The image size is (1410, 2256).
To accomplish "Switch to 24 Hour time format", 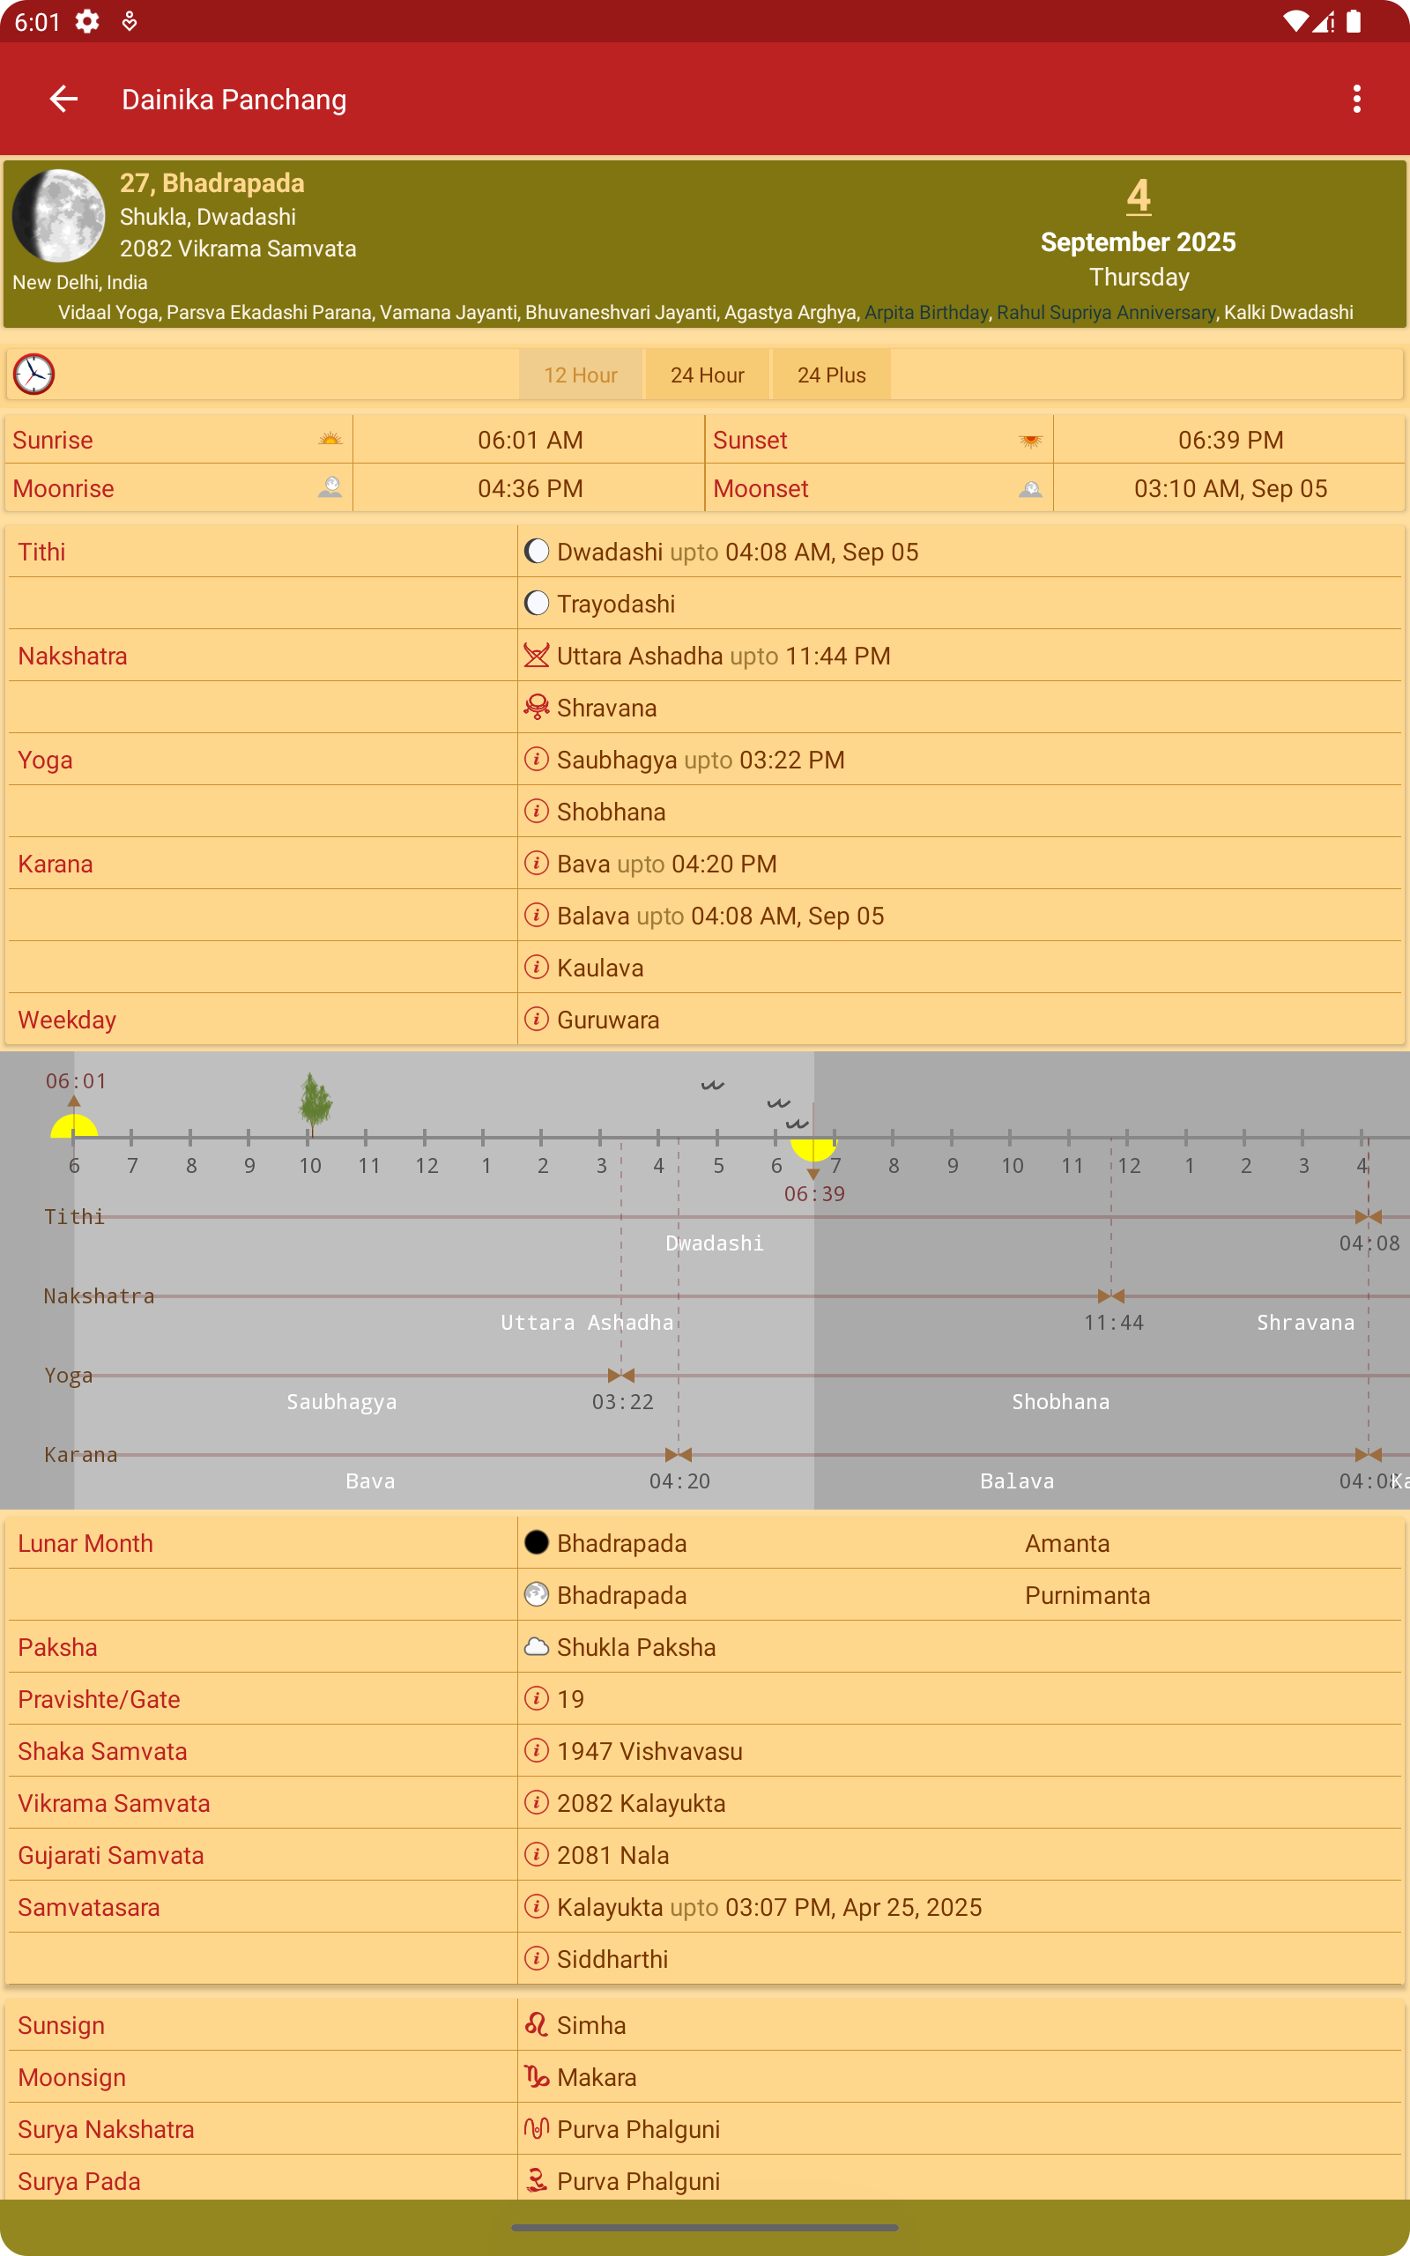I will 707,375.
